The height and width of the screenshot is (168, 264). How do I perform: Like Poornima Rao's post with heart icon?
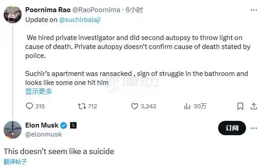[134, 106]
